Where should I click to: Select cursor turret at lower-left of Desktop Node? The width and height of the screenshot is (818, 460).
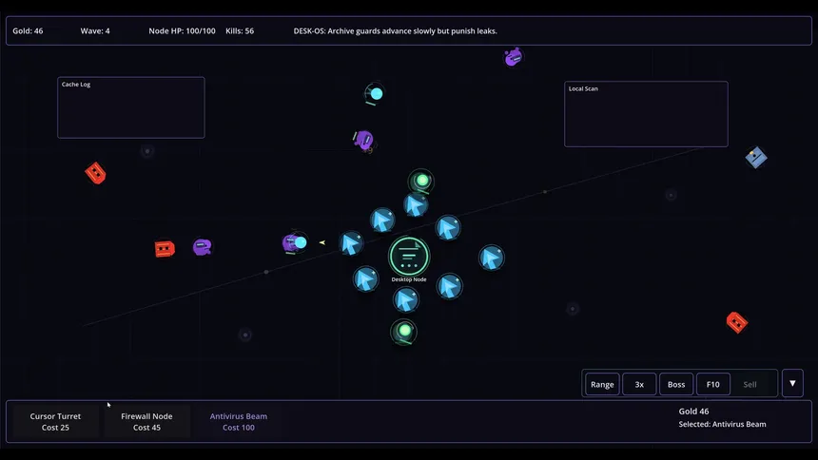point(365,279)
